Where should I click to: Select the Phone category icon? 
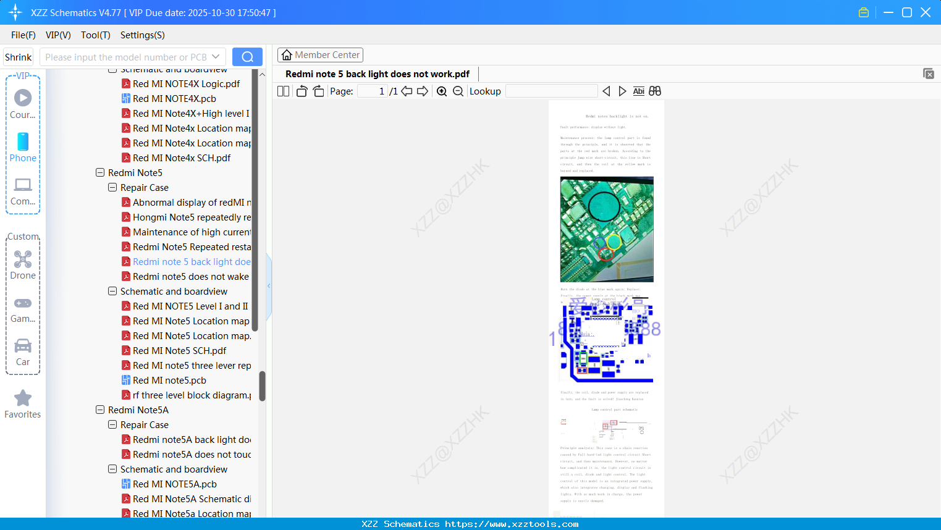tap(23, 147)
